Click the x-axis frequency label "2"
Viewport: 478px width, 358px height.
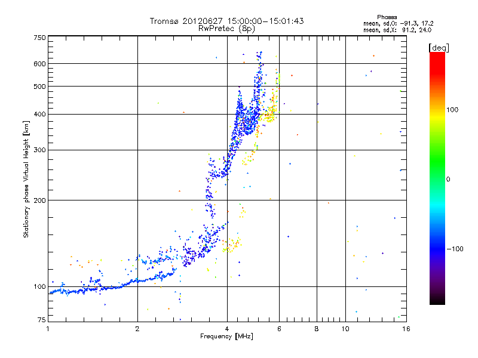tap(137, 329)
